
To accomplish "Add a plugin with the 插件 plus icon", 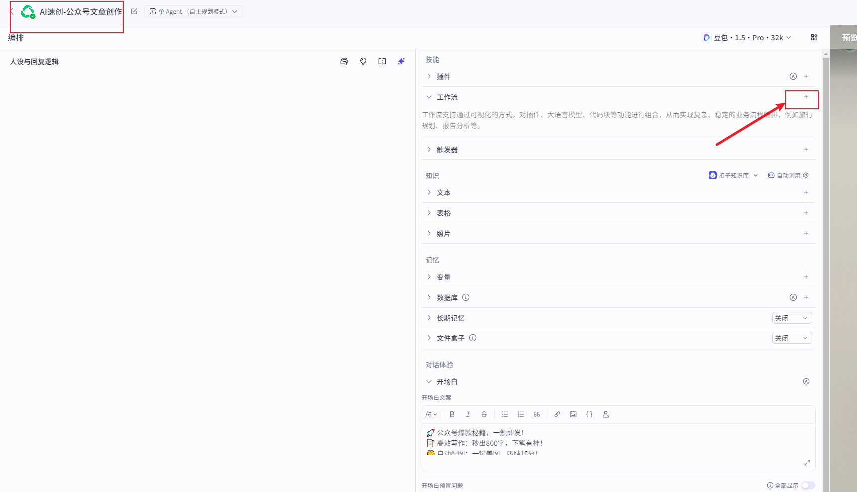I will pyautogui.click(x=806, y=76).
